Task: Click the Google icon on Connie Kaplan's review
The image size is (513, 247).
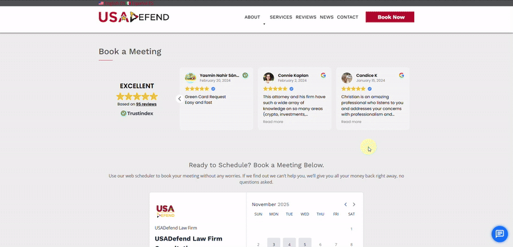Action: (323, 75)
